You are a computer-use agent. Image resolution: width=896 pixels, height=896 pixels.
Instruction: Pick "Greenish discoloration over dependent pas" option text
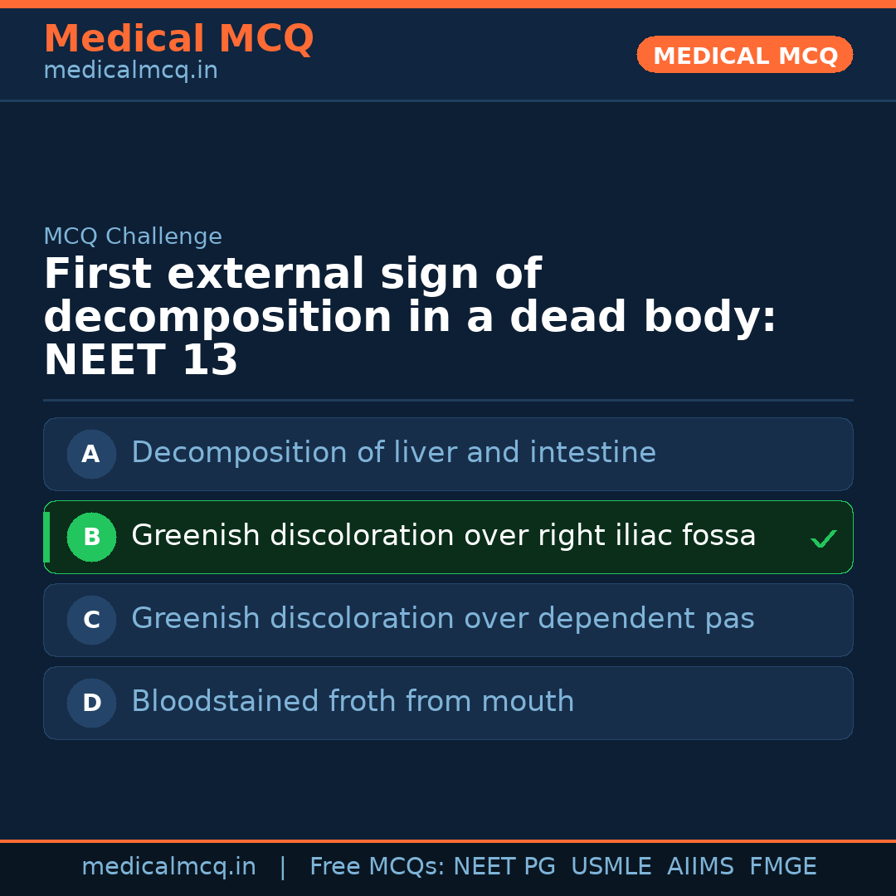pos(442,619)
